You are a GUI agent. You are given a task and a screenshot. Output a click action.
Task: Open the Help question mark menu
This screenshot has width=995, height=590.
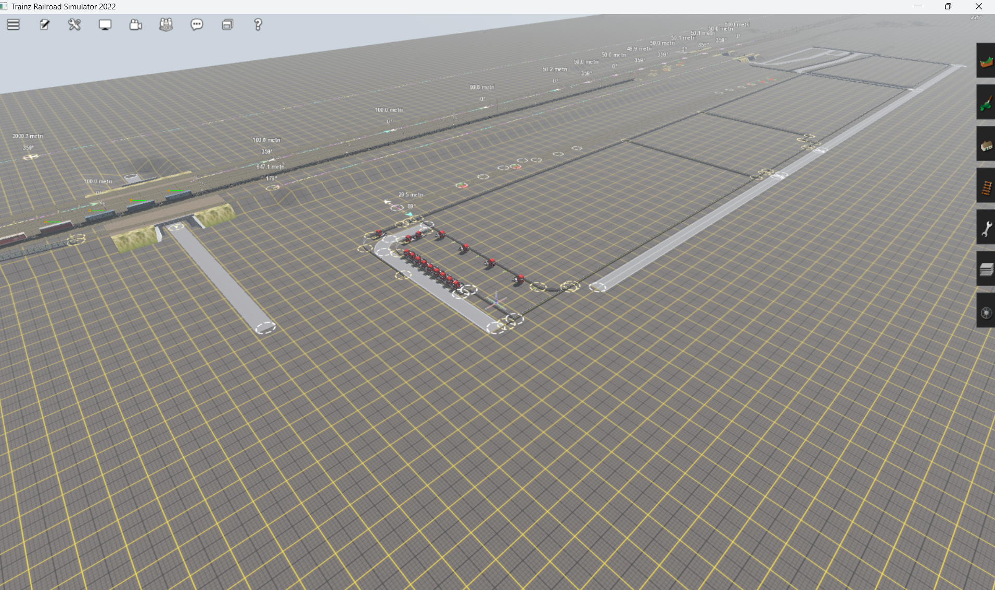coord(258,24)
